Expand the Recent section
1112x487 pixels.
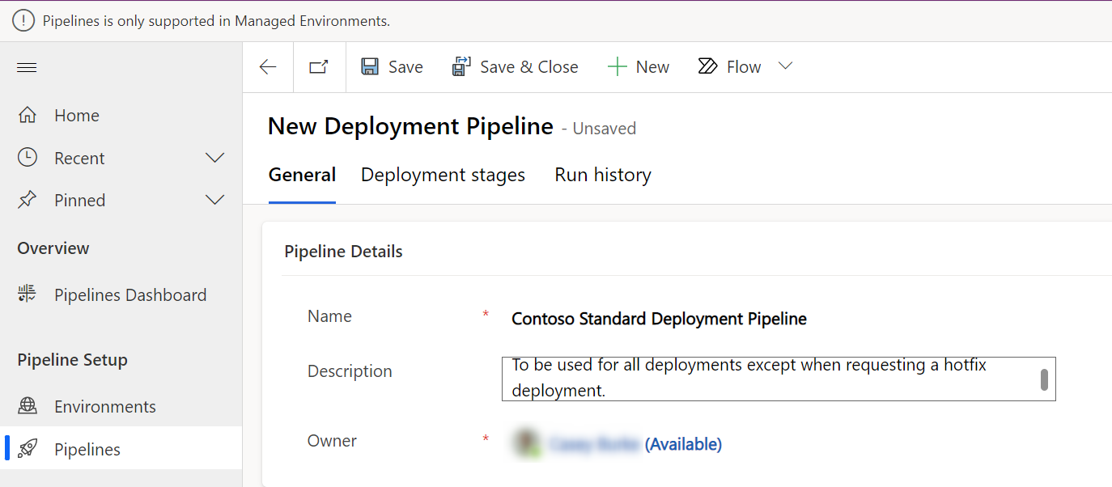coord(214,158)
